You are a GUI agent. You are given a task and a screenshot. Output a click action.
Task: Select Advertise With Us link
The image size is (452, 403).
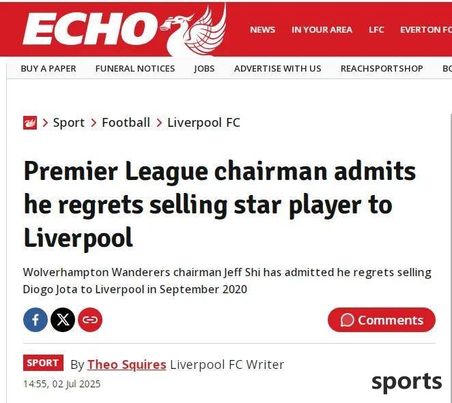pyautogui.click(x=278, y=68)
